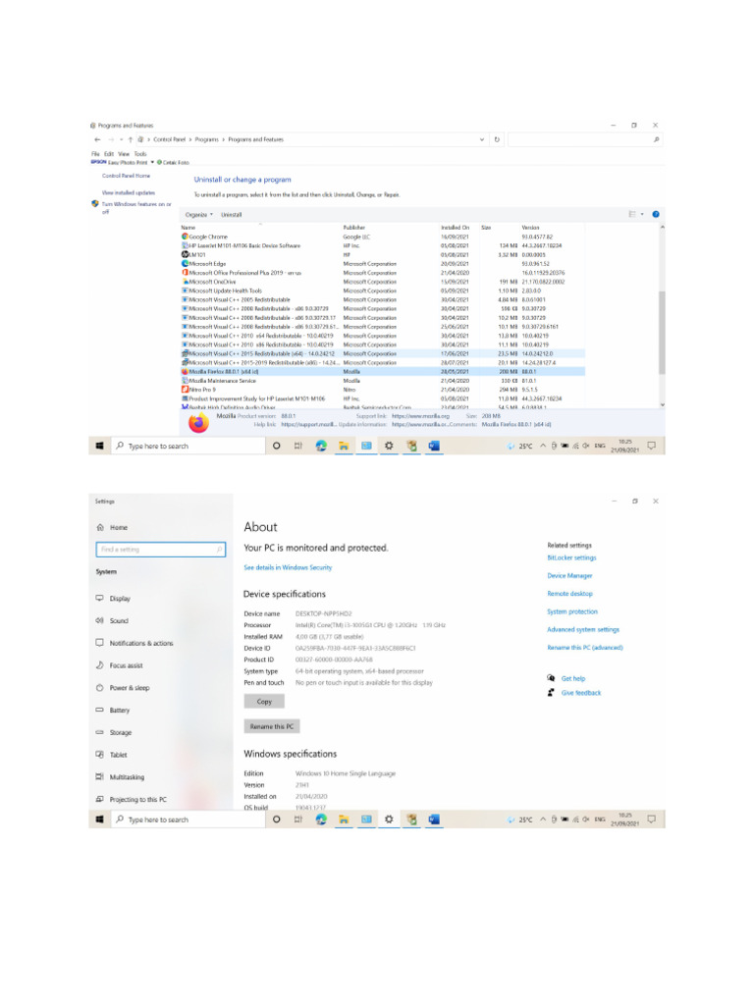Image resolution: width=754 pixels, height=1005 pixels.
Task: Open See details in Windows Security
Action: click(x=288, y=567)
